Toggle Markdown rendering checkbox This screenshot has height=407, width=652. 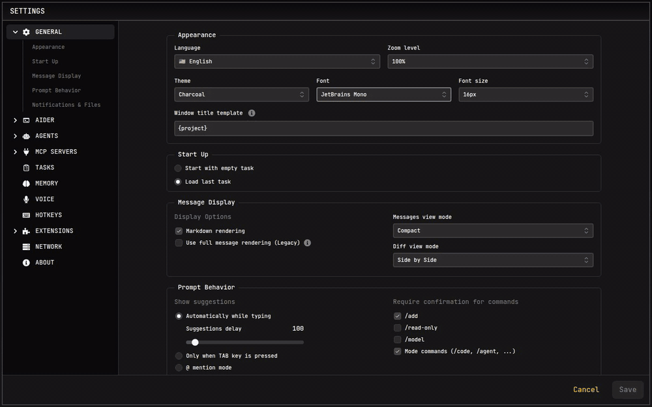pyautogui.click(x=179, y=231)
